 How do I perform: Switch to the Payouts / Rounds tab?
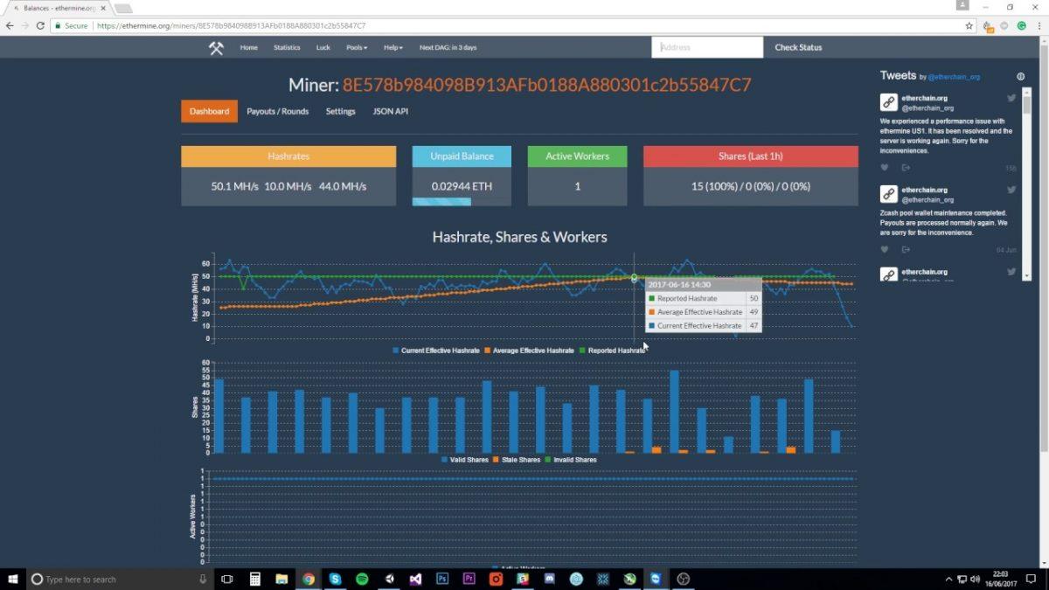click(277, 112)
